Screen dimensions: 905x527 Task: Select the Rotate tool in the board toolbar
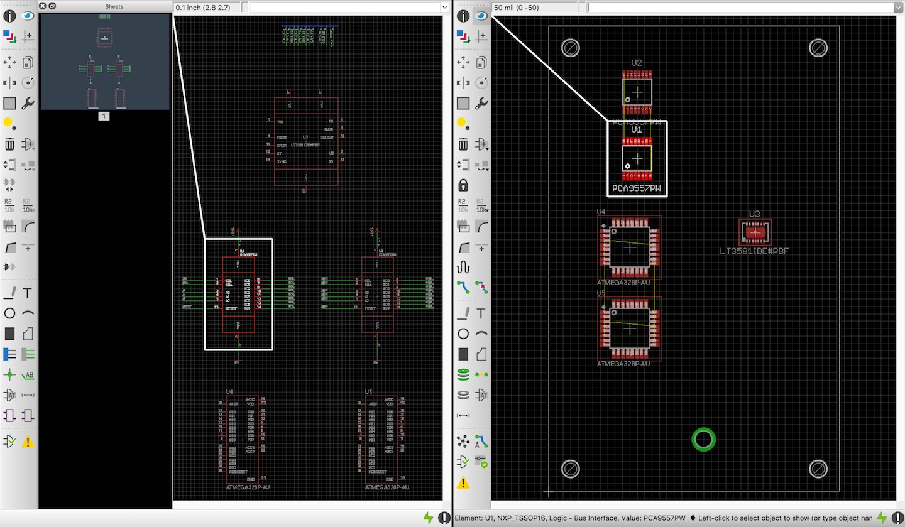[481, 82]
